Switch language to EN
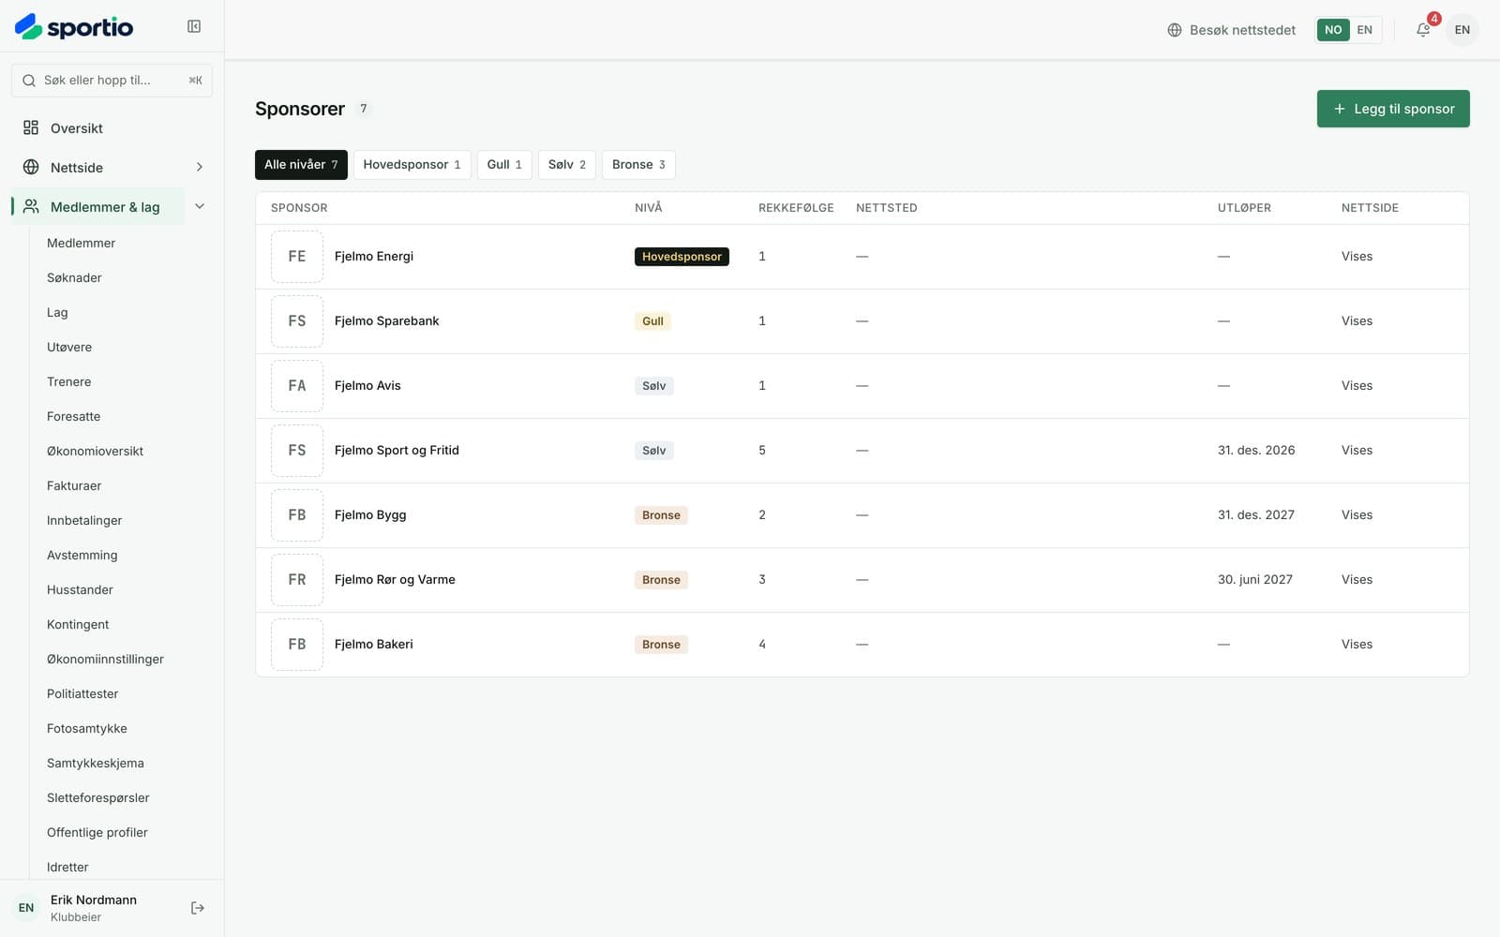The image size is (1500, 937). click(1365, 30)
